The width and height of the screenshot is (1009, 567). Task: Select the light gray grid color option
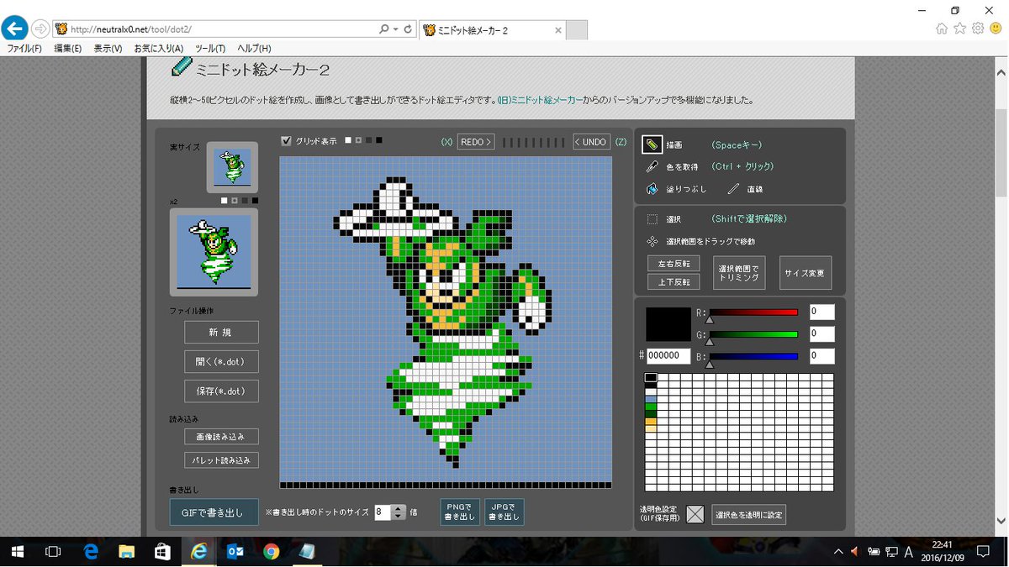coord(358,140)
